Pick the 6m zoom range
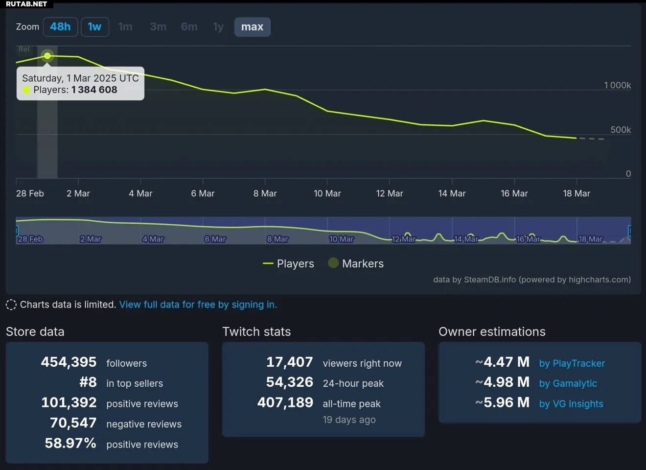 189,27
